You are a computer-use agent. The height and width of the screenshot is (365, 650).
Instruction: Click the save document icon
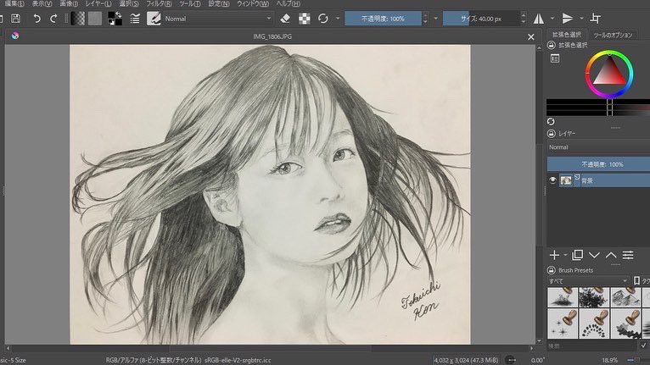tap(16, 19)
